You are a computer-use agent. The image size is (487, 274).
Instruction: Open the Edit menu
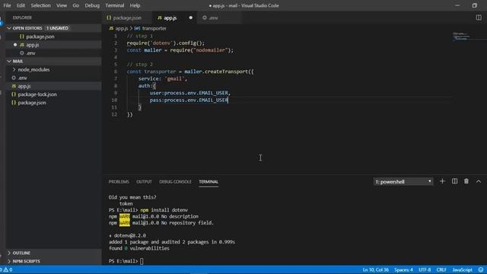pos(21,5)
